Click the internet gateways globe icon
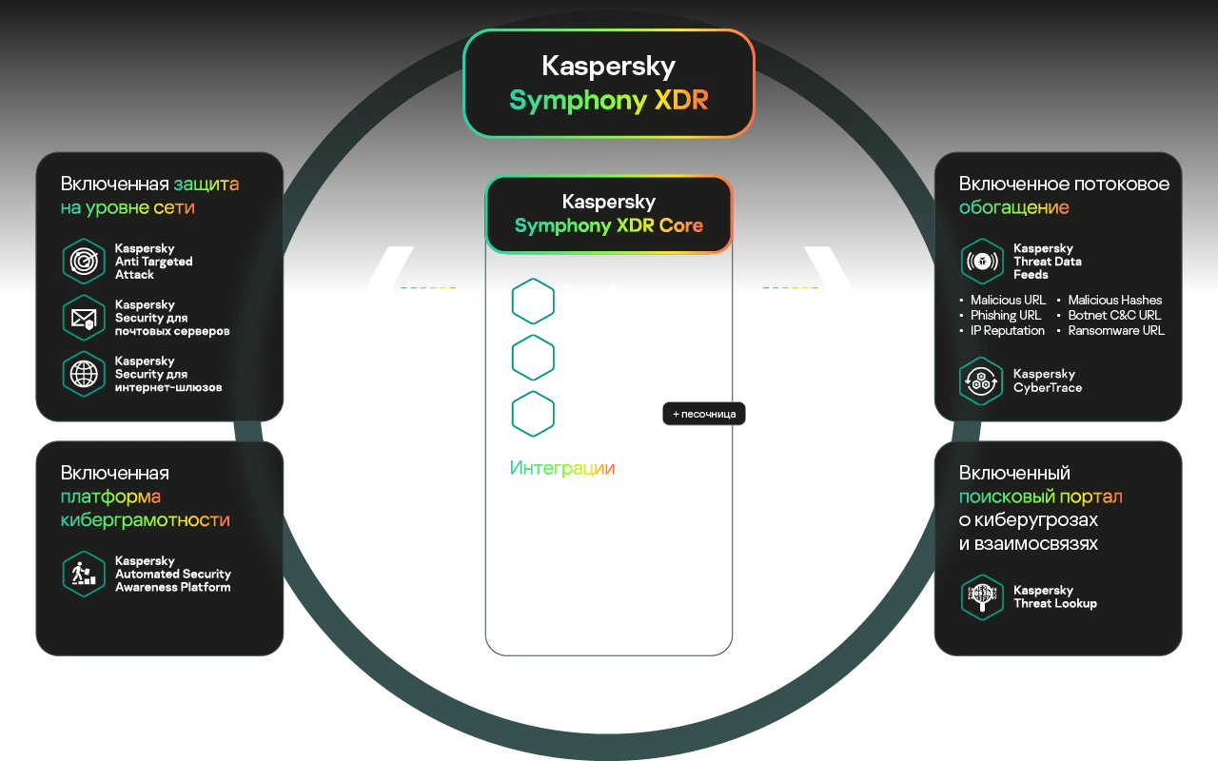 pos(84,374)
